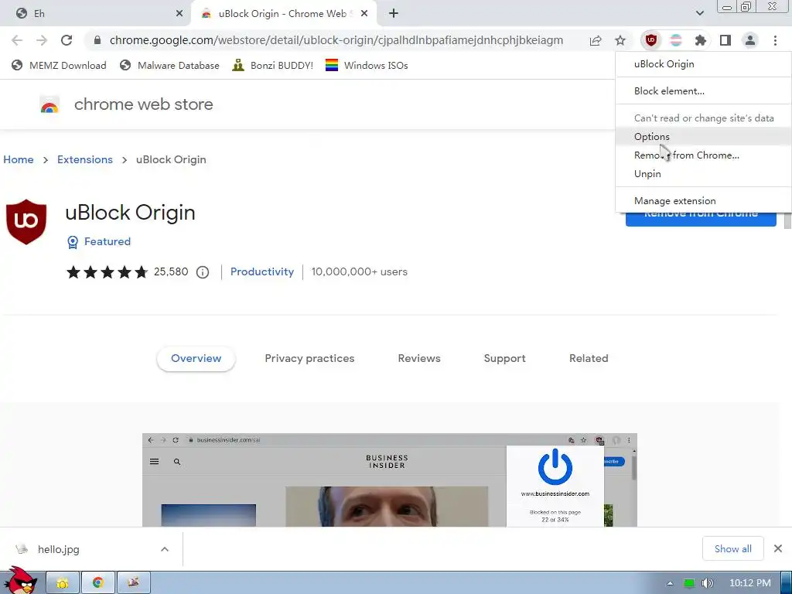Click the address bar lock icon
The height and width of the screenshot is (594, 792).
(x=97, y=40)
